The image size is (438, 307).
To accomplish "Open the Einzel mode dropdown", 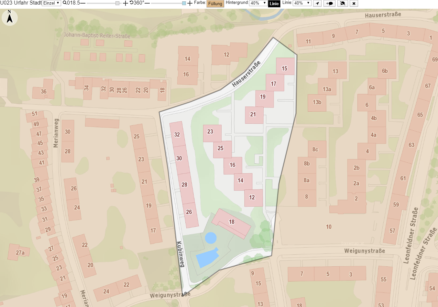I will [x=51, y=3].
